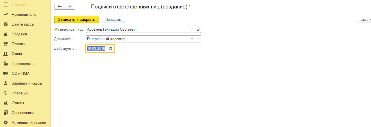Click the Покупки shopping cart icon
This screenshot has height=127, width=371.
coord(5,44)
